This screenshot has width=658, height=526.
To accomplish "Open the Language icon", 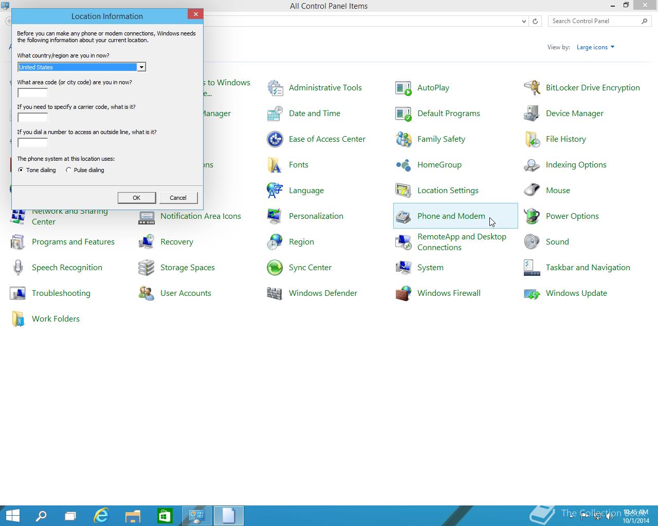I will (275, 191).
